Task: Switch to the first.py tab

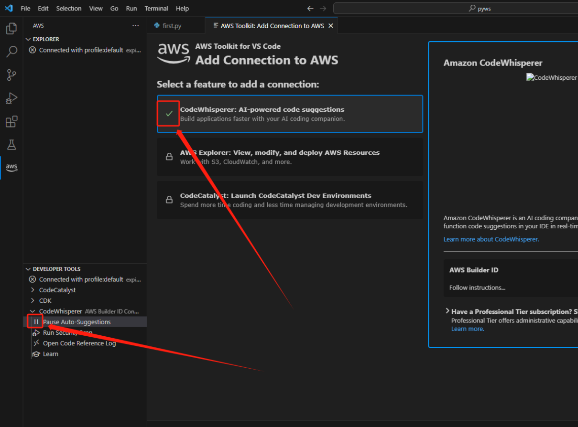Action: pyautogui.click(x=176, y=26)
